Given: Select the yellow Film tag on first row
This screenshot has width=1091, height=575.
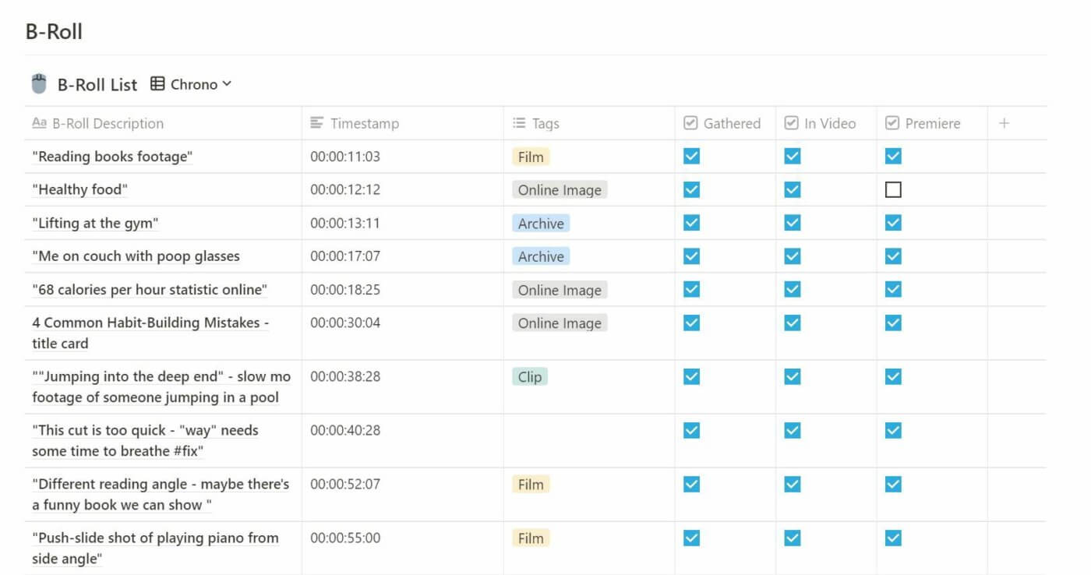Looking at the screenshot, I should (531, 157).
